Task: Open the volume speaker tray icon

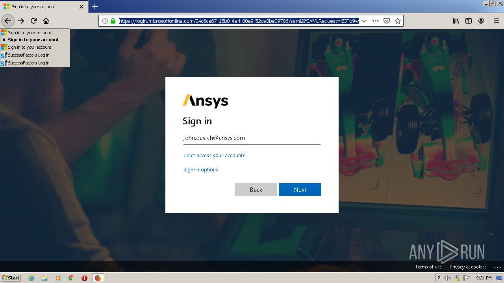Action: 448,278
